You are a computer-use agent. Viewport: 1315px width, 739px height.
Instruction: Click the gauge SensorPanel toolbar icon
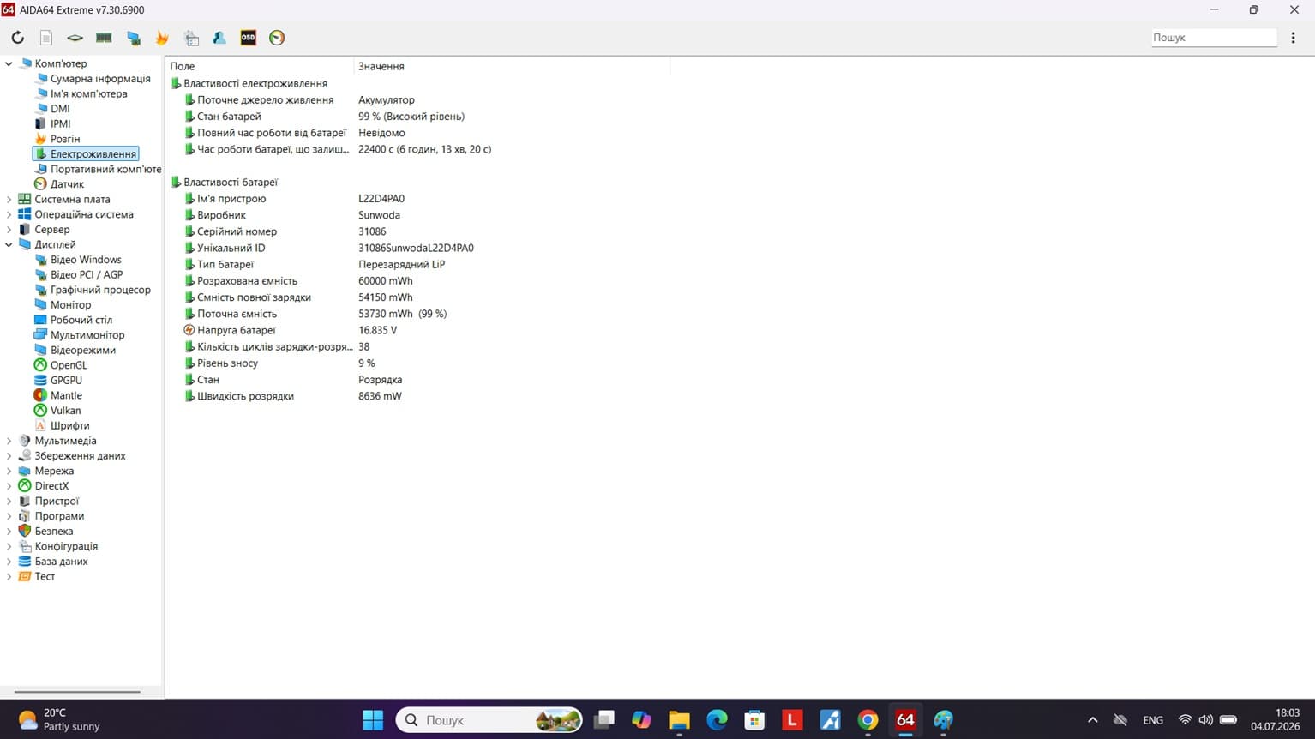pyautogui.click(x=277, y=38)
